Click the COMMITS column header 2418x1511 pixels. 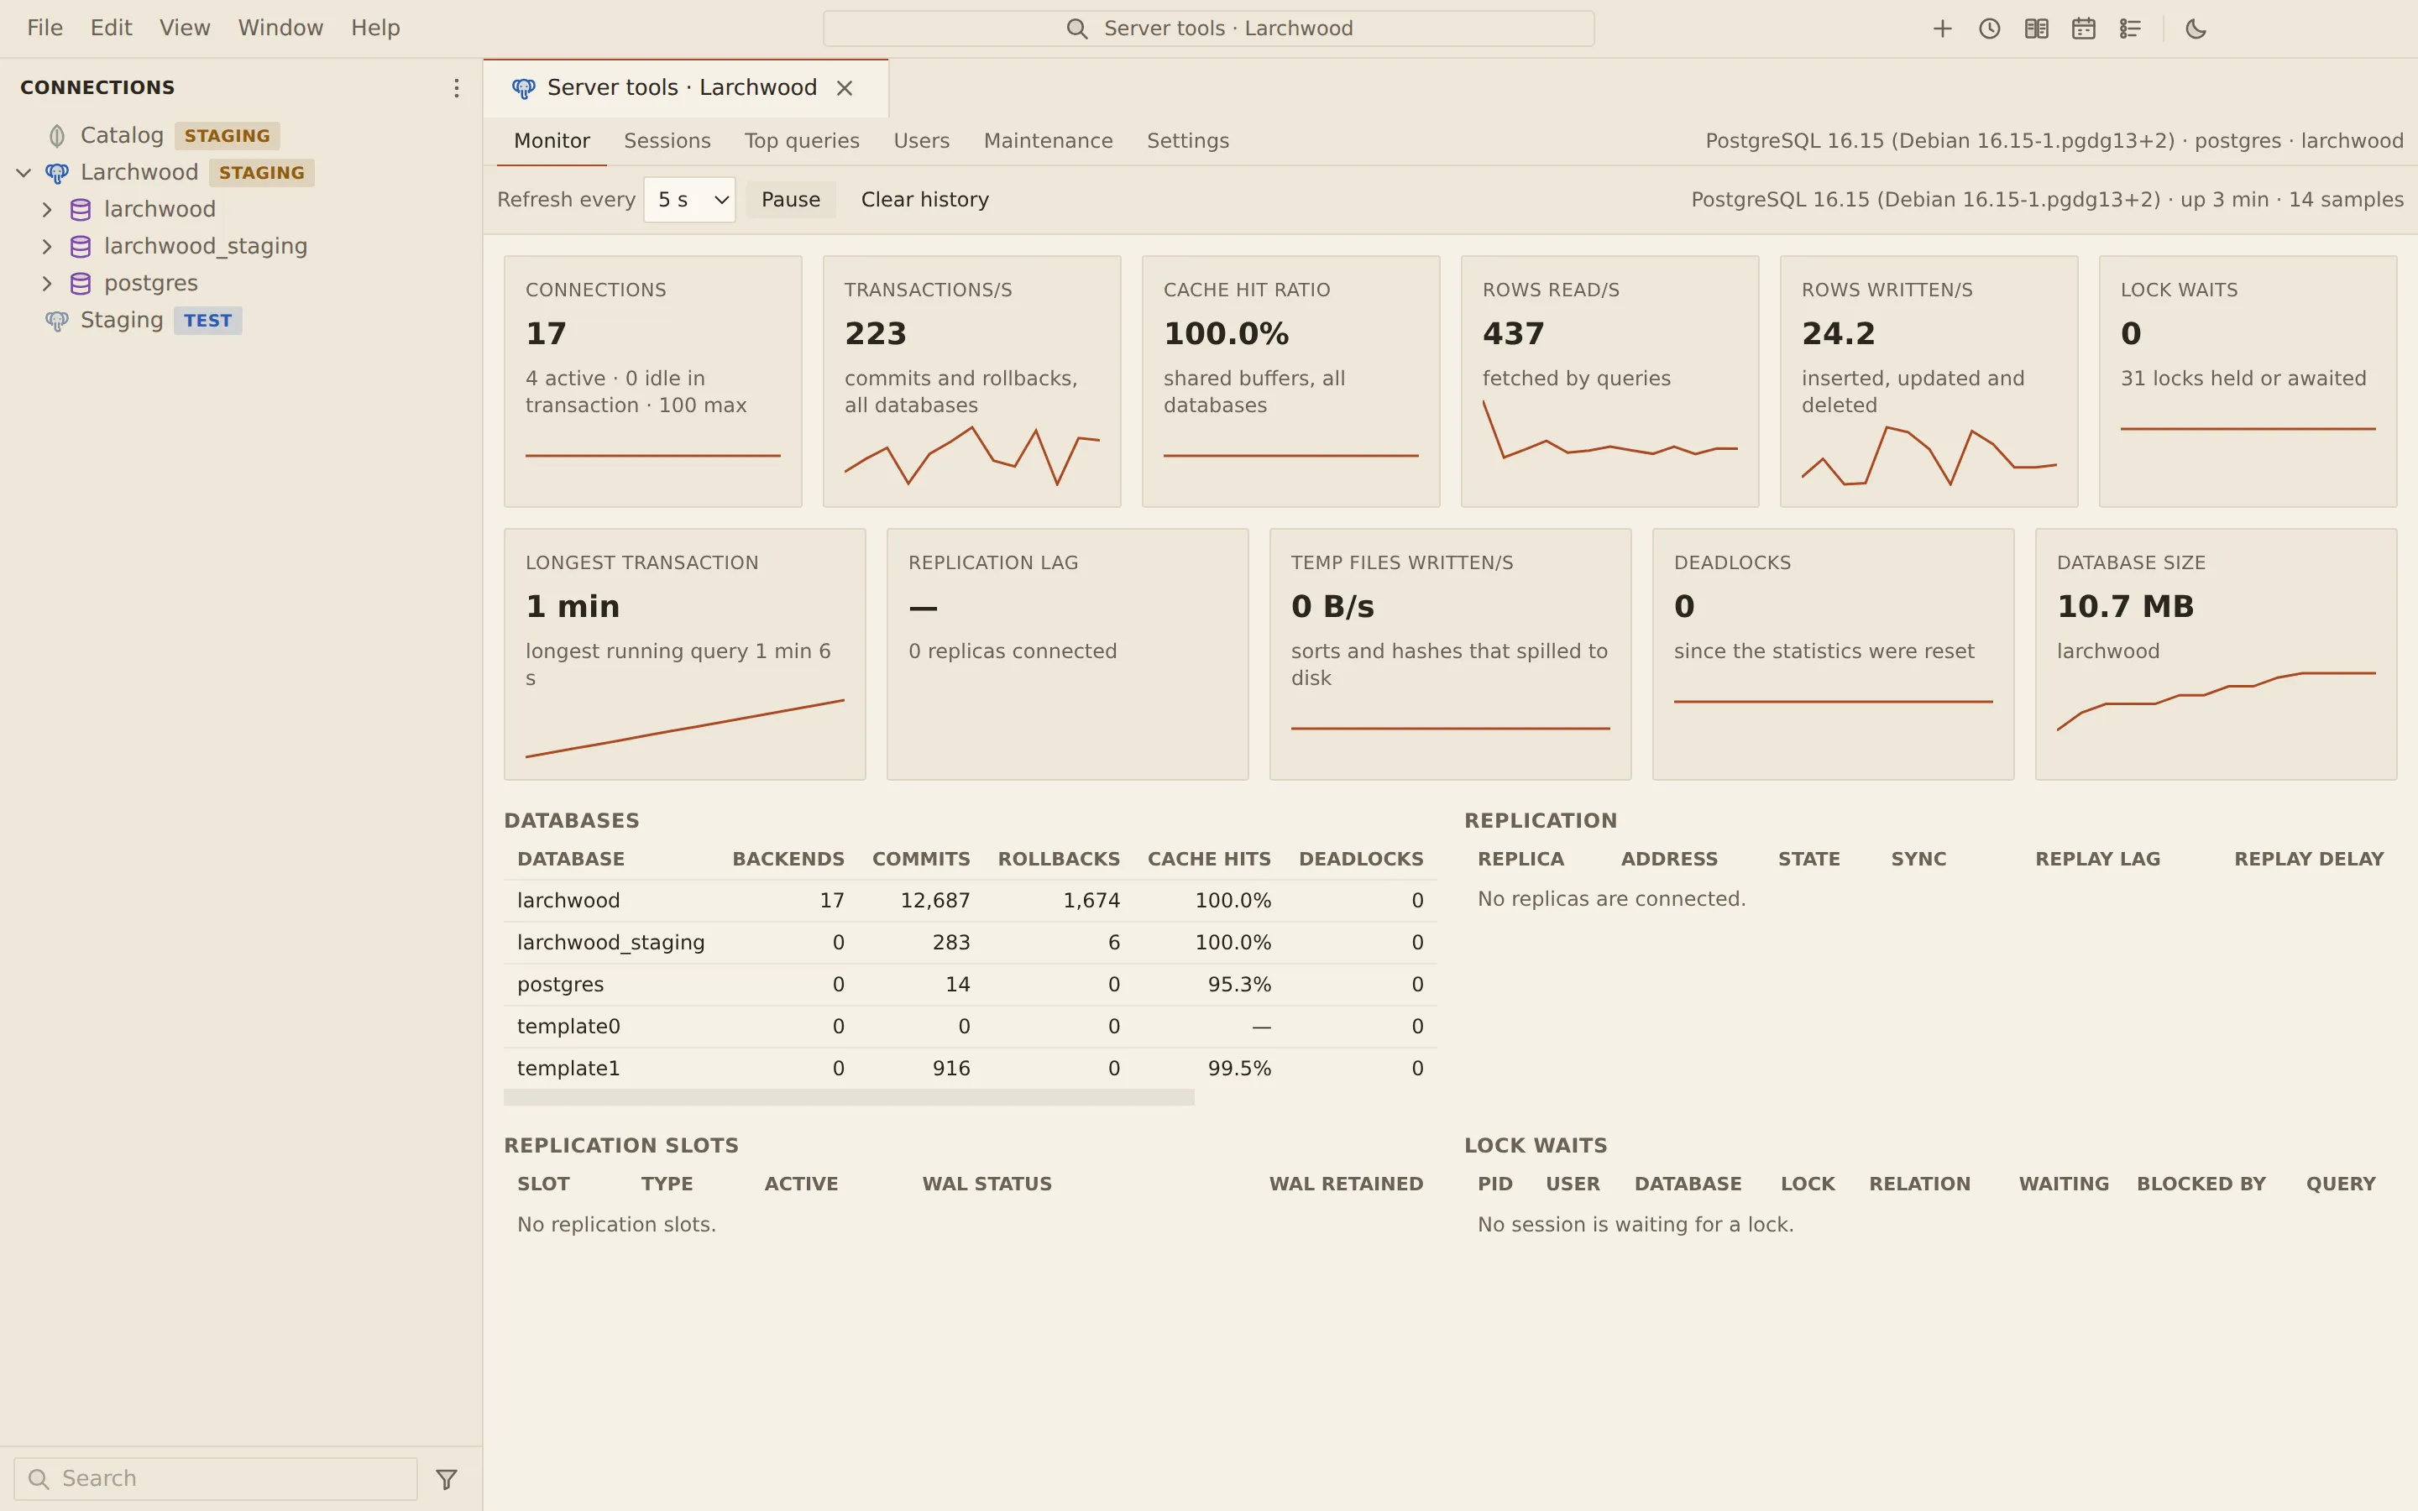coord(920,860)
